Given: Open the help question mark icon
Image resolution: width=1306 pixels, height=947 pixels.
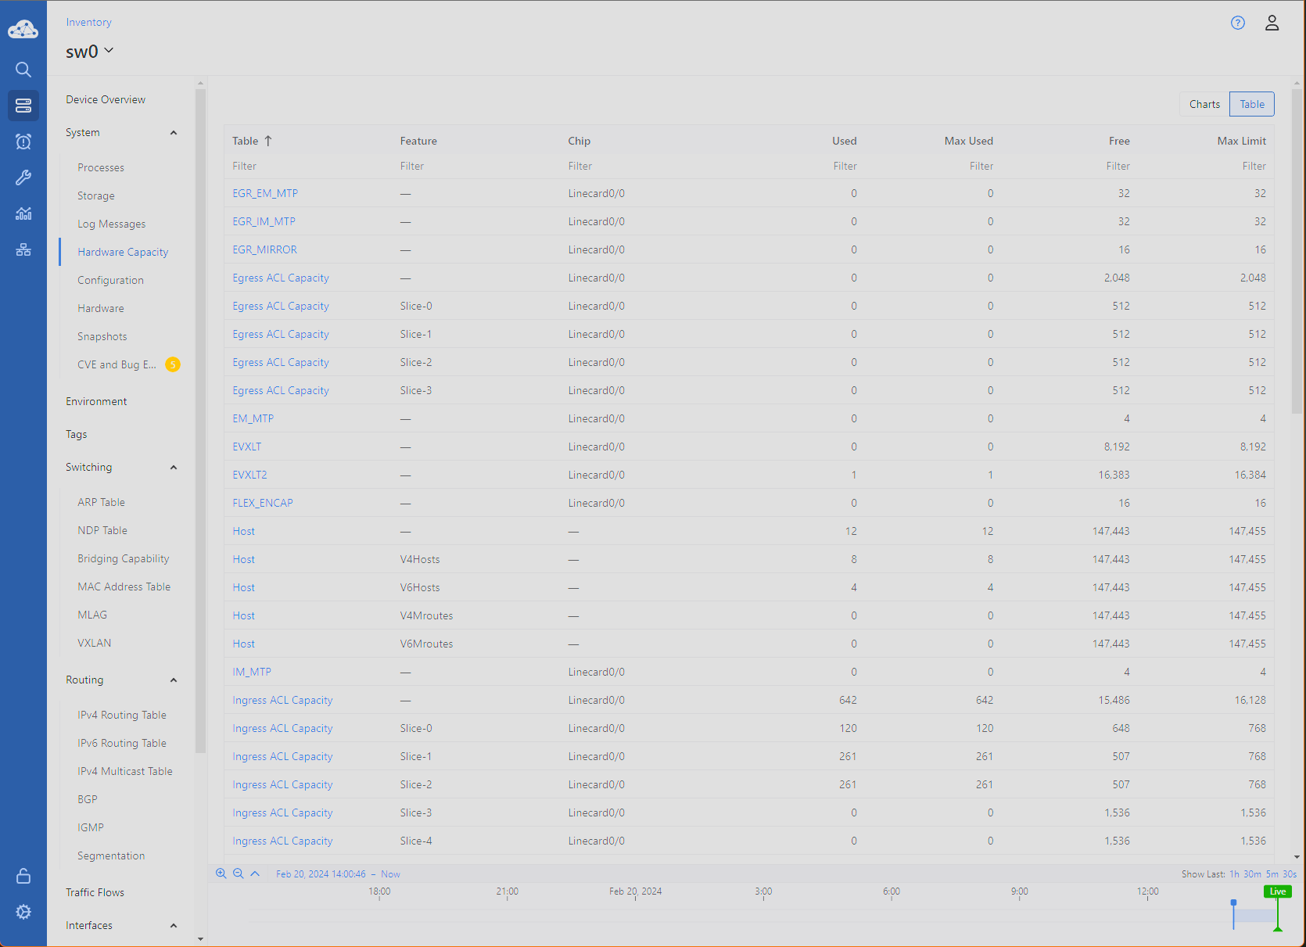Looking at the screenshot, I should (1237, 23).
